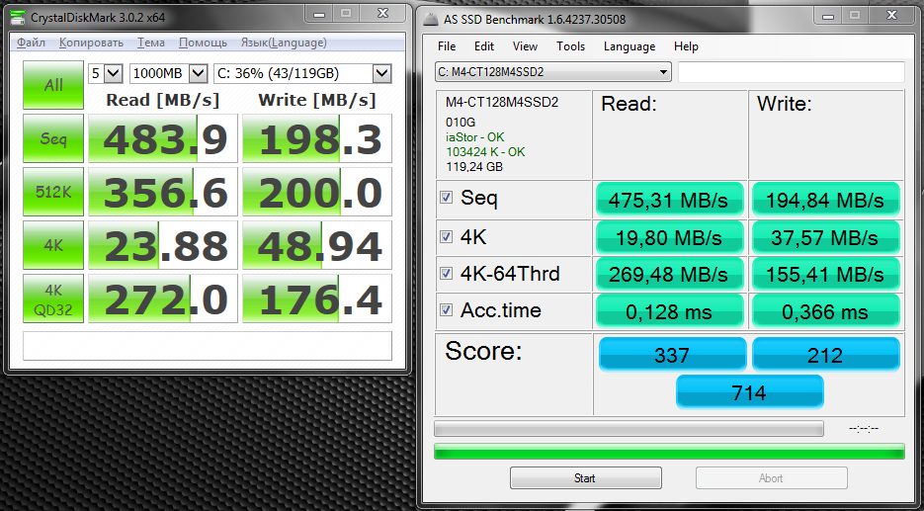Open the View menu in AS SSD Benchmark

(525, 46)
